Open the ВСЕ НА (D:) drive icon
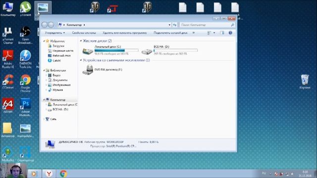Viewport: 317px width, 178px height. tap(147, 51)
